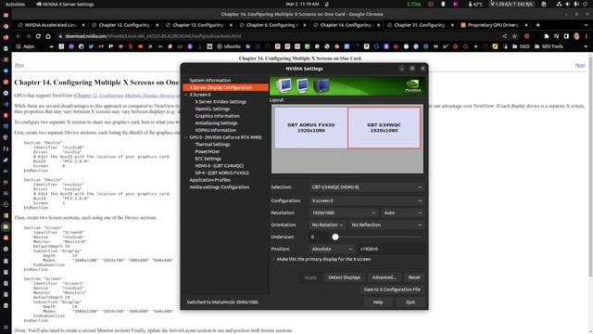This screenshot has height=334, width=593.
Task: Enable 'Make this the primary display' checkbox
Action: pos(273,260)
